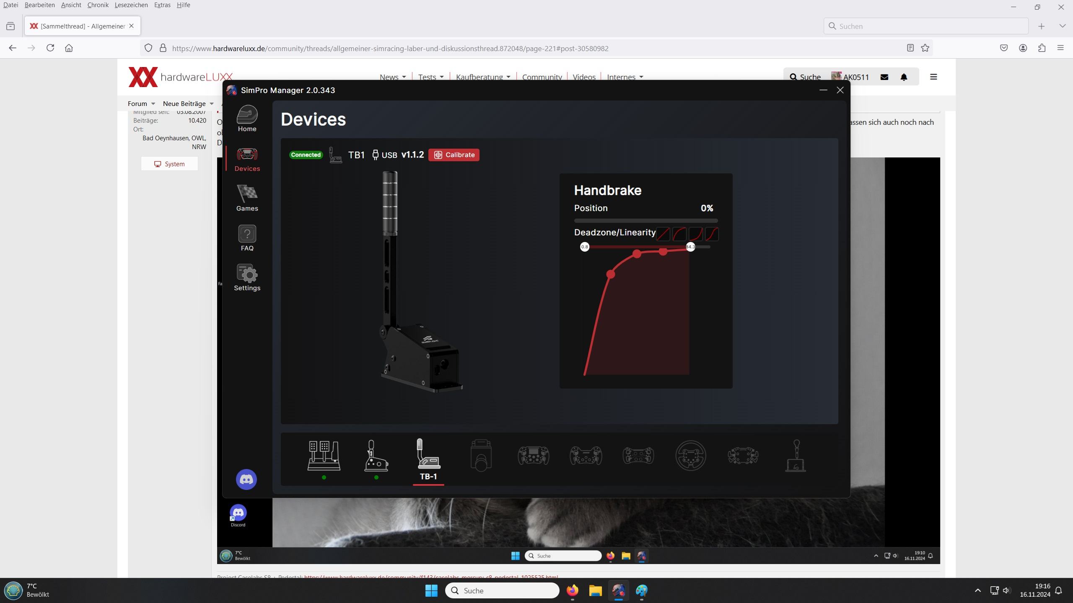Click the Firefox Suchen search field
The image size is (1073, 603).
(x=926, y=26)
